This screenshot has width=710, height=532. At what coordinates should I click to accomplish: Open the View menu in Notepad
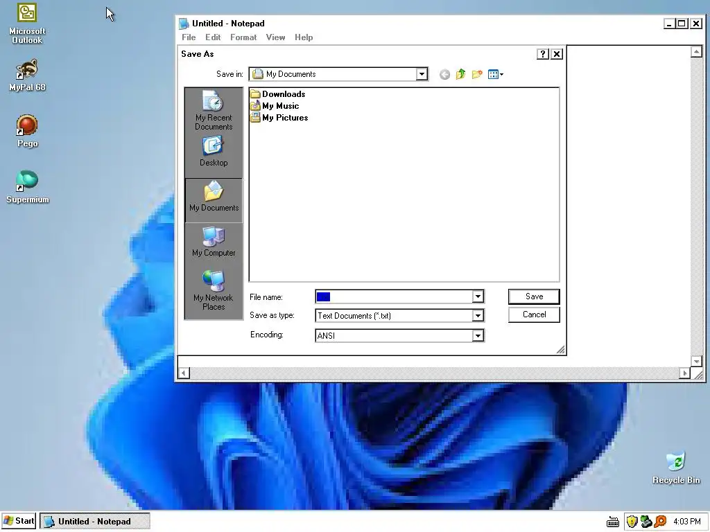point(275,37)
